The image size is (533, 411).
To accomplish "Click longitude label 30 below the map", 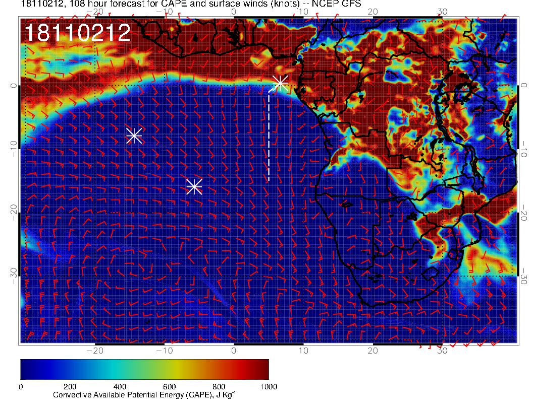I will point(442,351).
